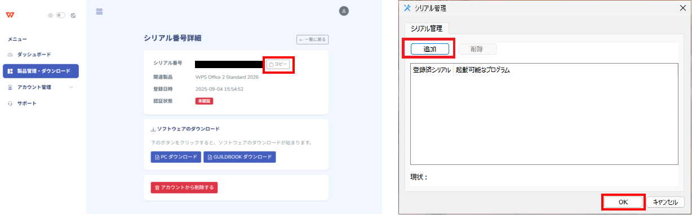
Task: Click GUILDBOOK ダウンロード button
Action: 239,157
